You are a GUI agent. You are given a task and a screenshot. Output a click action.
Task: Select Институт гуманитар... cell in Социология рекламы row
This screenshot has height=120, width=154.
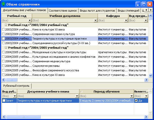point(113,66)
